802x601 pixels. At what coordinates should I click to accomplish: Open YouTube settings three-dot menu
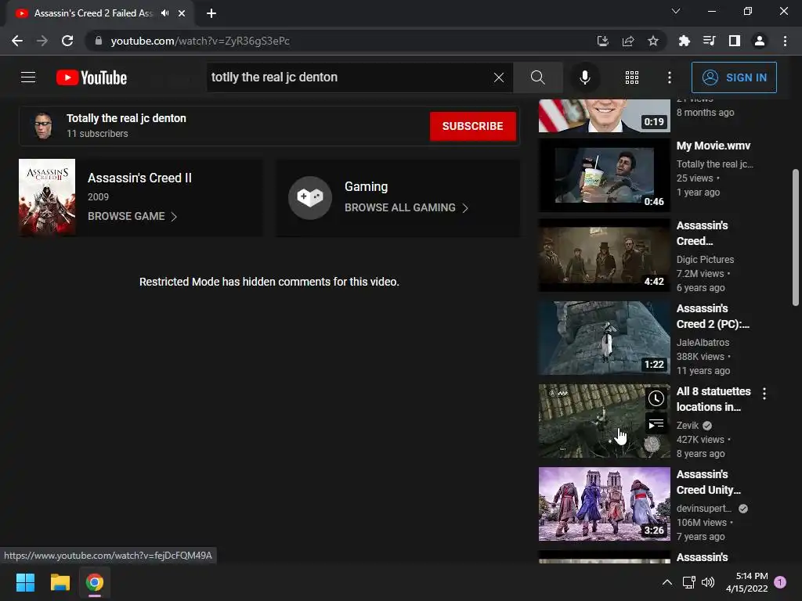click(x=670, y=77)
